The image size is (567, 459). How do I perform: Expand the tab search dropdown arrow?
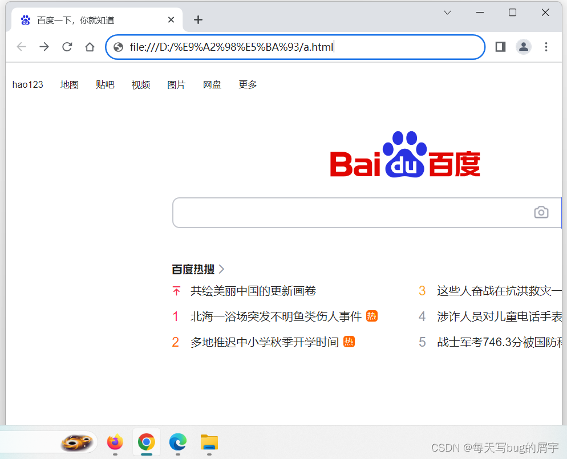click(x=447, y=13)
